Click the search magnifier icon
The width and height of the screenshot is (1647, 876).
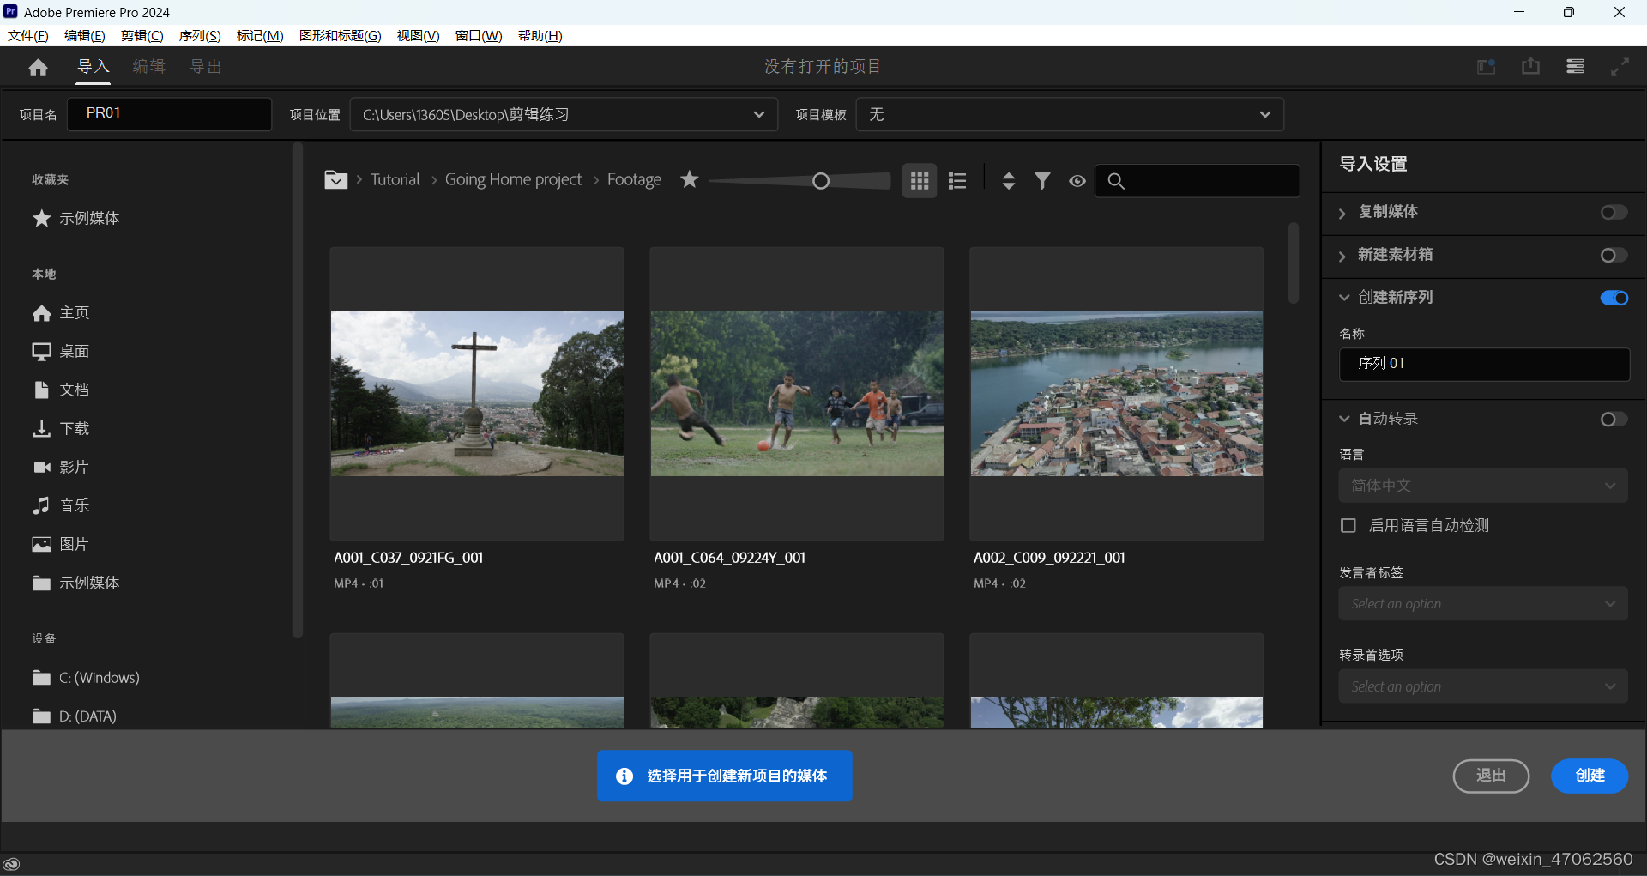click(x=1116, y=181)
